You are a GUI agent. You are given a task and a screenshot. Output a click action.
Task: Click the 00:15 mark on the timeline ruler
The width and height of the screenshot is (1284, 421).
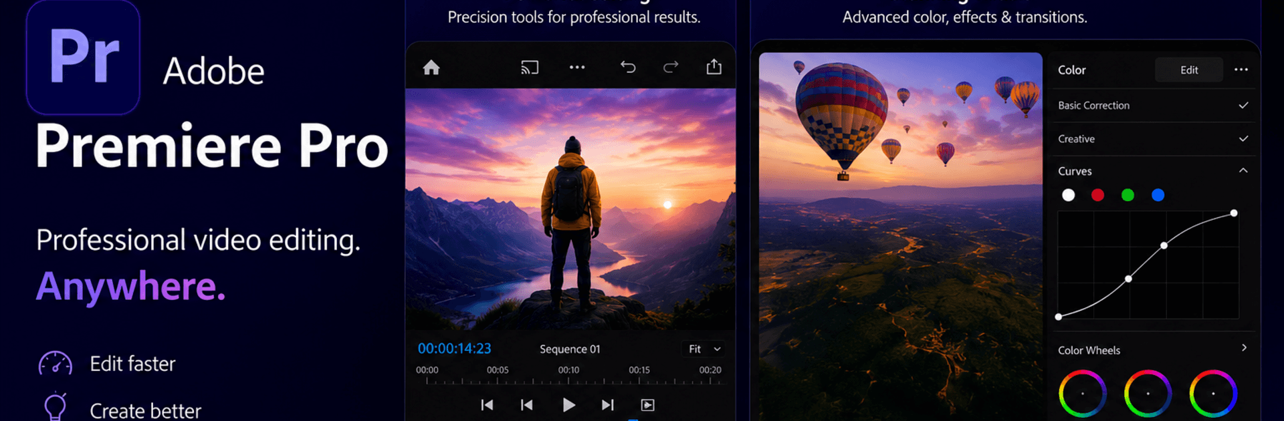(x=639, y=370)
